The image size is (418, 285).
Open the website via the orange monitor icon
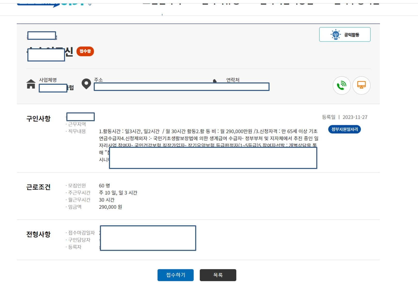361,86
